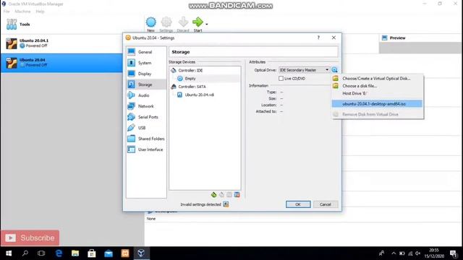Open the IDE Secondary Master dropdown
Image resolution: width=463 pixels, height=260 pixels.
click(304, 70)
